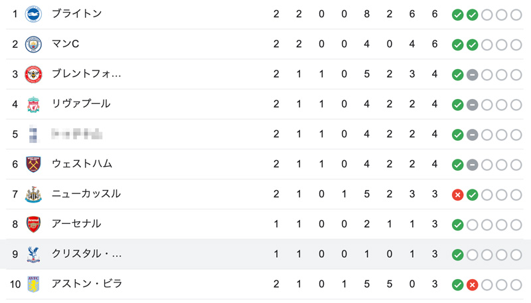The width and height of the screenshot is (531, 303).
Task: Click the Manchester City club crest
Action: pos(33,44)
